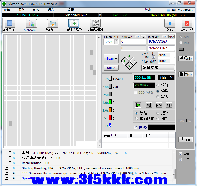The height and width of the screenshot is (186, 197).
Task: Toggle the Sound (声音) checkbox
Action: pyautogui.click(x=181, y=154)
